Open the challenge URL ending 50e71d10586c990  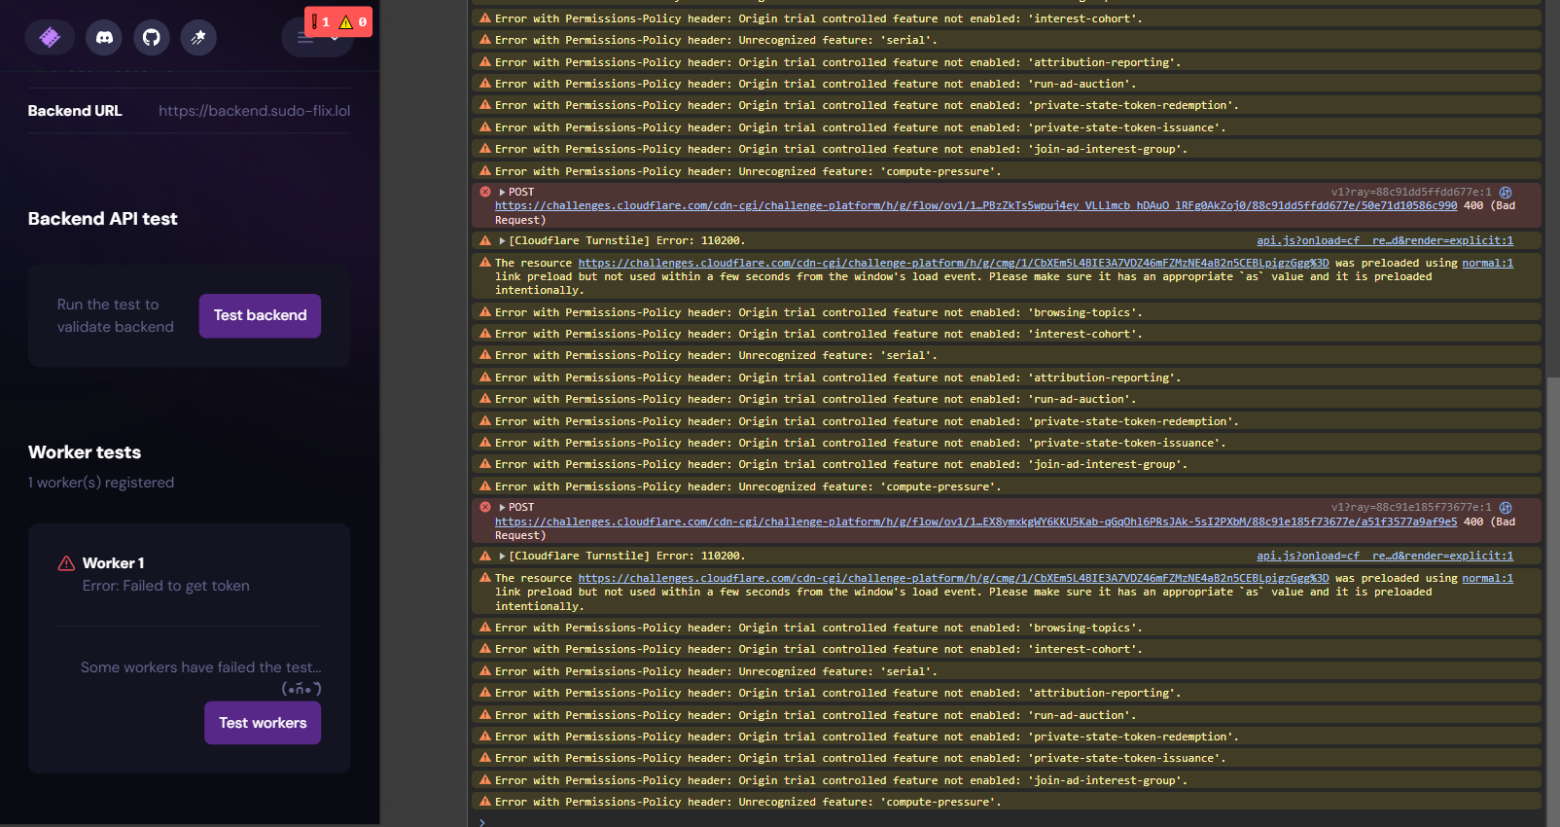coord(975,206)
